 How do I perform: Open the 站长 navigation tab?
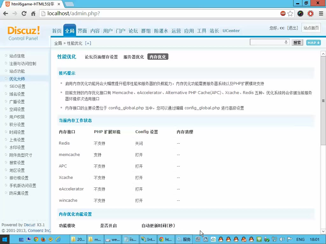coord(214,31)
